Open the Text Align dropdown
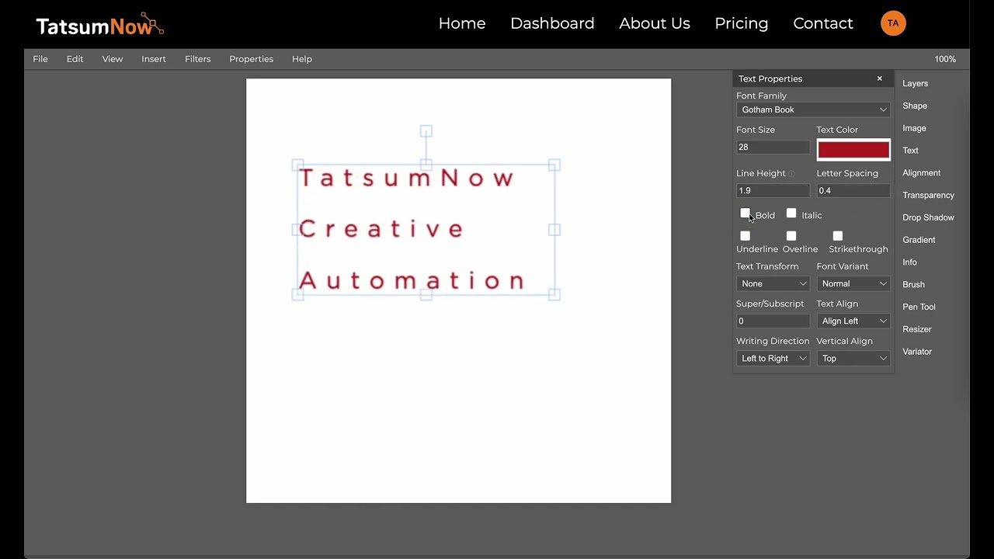Image resolution: width=994 pixels, height=559 pixels. click(x=853, y=321)
